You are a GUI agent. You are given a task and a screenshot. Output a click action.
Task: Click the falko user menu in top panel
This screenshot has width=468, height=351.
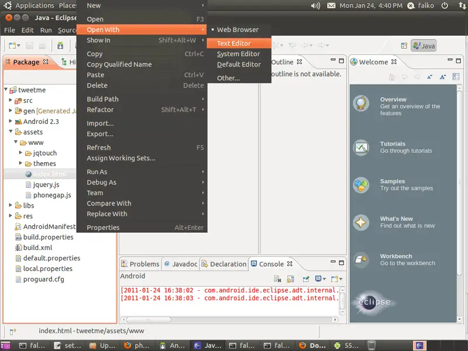coord(421,6)
